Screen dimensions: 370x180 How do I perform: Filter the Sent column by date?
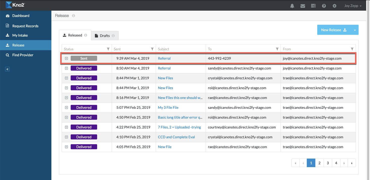[x=152, y=49]
